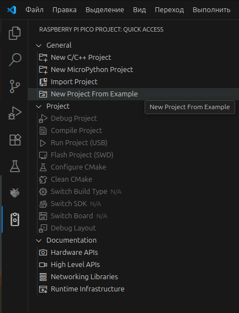239x313 pixels.
Task: Open the Raspberry Pi activity bar icon
Action: (15, 193)
